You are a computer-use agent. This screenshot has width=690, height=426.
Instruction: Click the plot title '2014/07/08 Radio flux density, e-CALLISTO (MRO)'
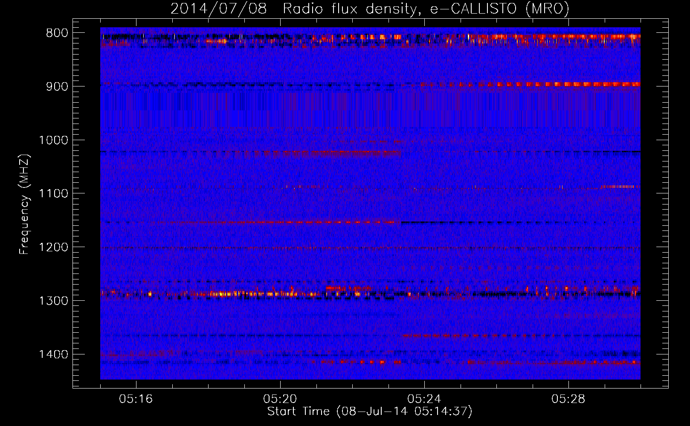coord(370,9)
